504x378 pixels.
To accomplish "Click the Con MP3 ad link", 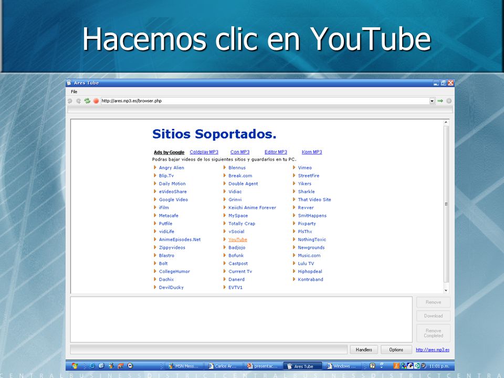I will pyautogui.click(x=240, y=152).
